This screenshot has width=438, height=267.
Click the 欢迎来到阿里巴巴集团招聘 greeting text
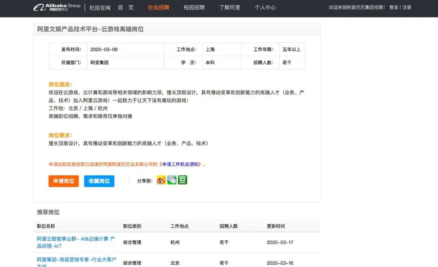tap(356, 8)
